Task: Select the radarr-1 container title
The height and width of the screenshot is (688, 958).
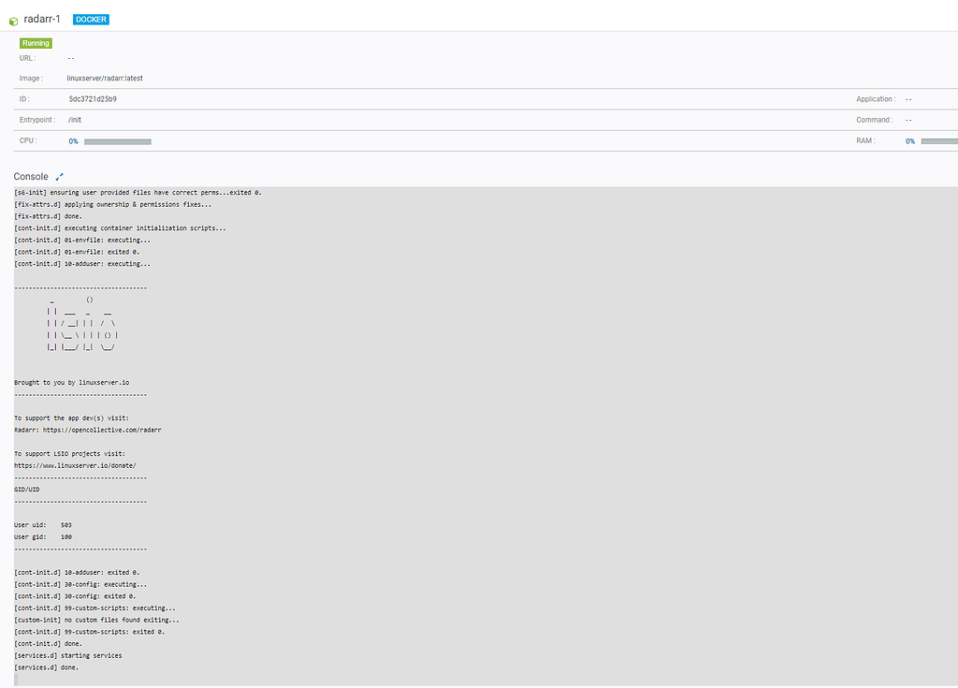Action: tap(42, 18)
